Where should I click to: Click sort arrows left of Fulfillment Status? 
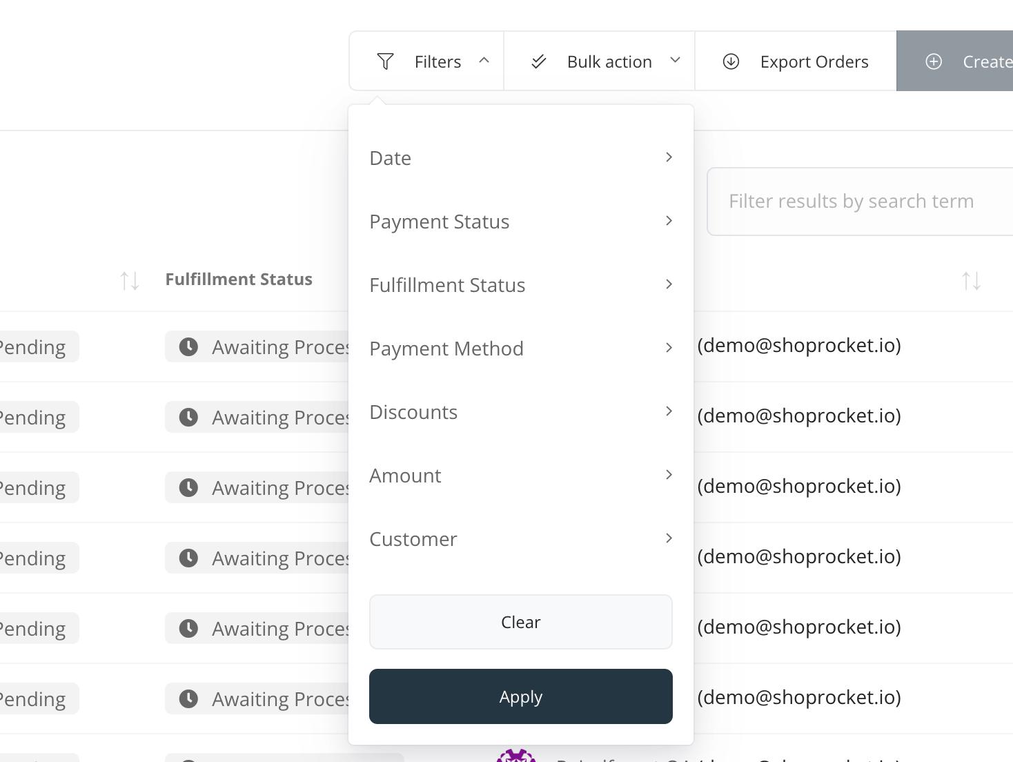point(130,281)
